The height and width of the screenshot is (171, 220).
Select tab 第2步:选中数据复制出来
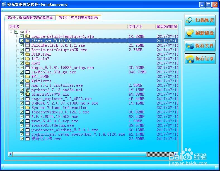click(78, 18)
